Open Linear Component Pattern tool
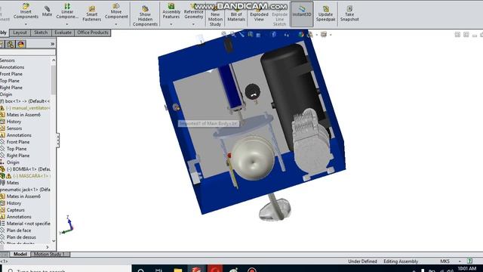483x272 pixels. 67,11
